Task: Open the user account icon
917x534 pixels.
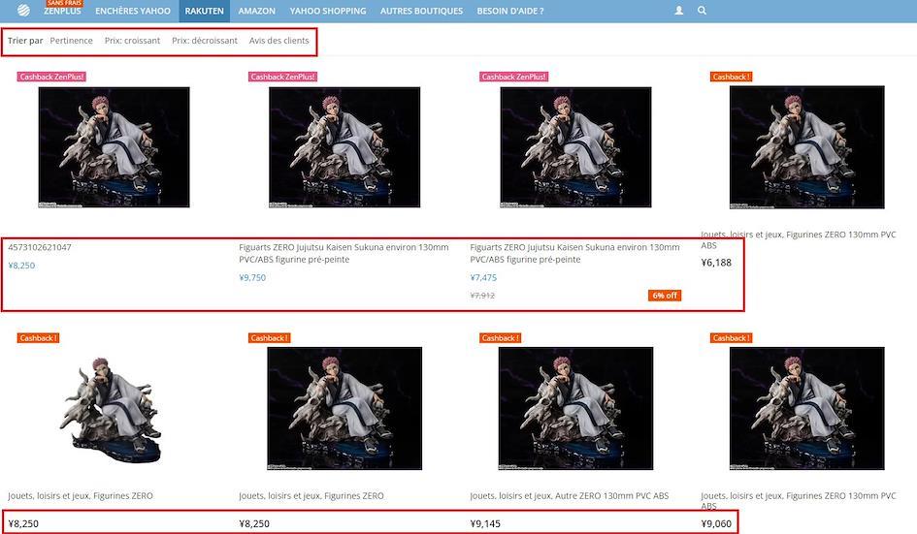Action: pos(678,11)
